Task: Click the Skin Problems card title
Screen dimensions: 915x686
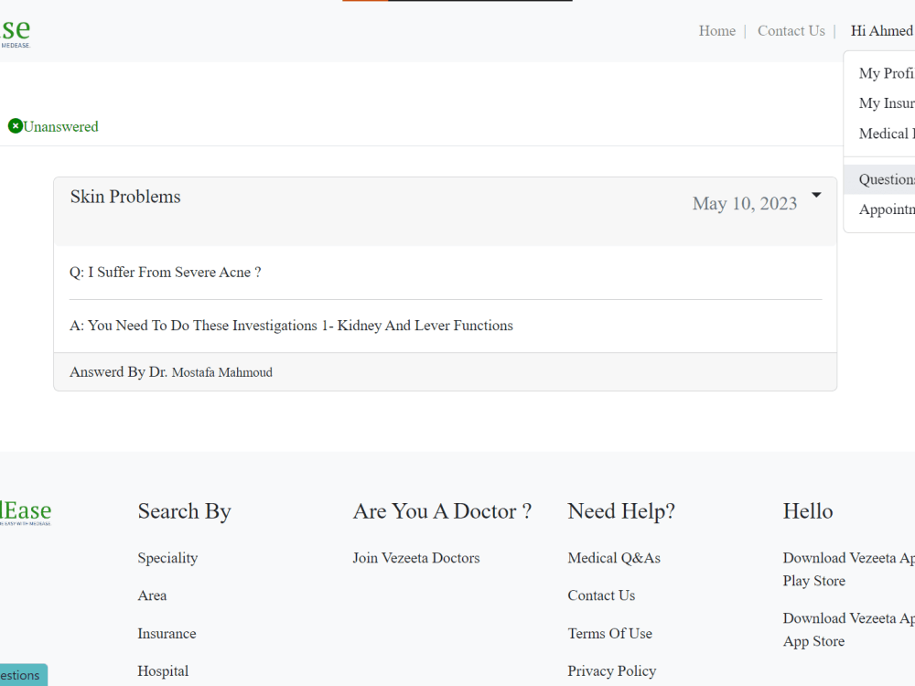Action: click(x=125, y=197)
